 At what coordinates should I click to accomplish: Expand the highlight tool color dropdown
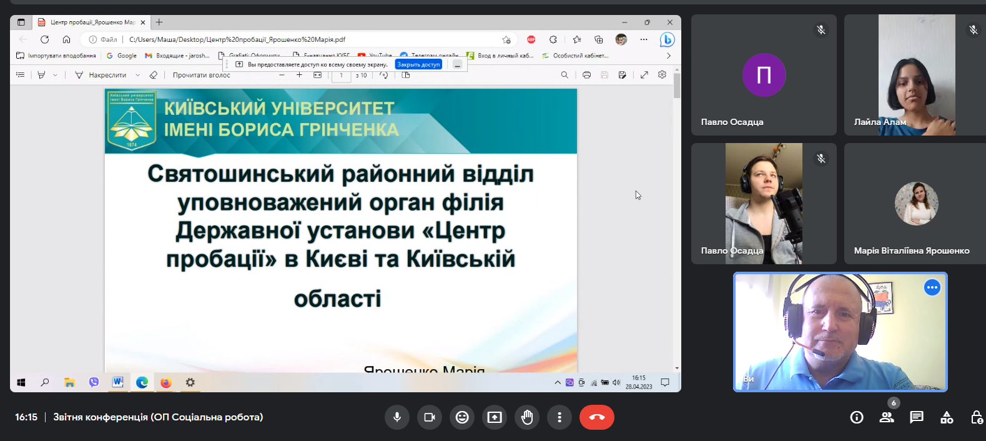[x=55, y=75]
